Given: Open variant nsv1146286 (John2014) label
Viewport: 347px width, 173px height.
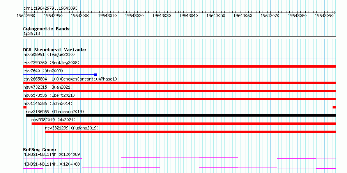Looking at the screenshot, I should (48, 103).
